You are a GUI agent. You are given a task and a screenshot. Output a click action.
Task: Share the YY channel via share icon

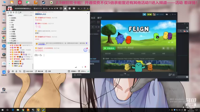(x=54, y=8)
